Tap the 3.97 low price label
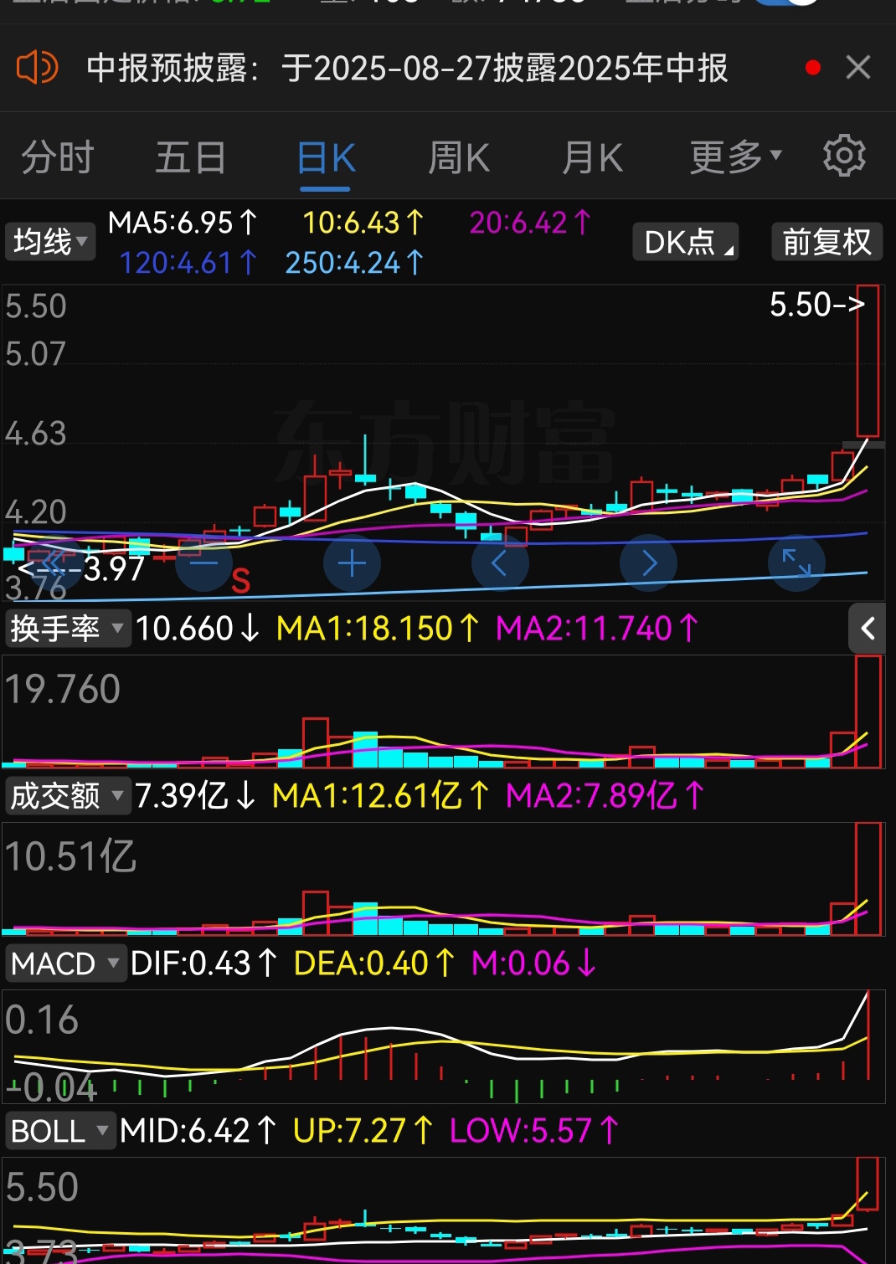The height and width of the screenshot is (1264, 896). click(x=82, y=569)
